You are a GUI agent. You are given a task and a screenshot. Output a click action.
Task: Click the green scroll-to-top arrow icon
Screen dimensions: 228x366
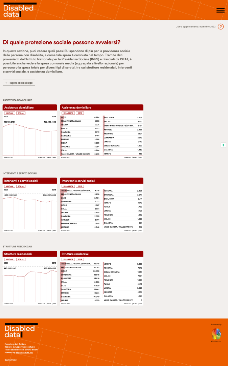(x=223, y=145)
